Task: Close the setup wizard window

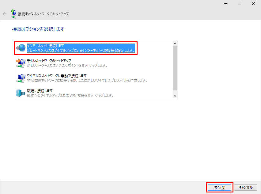Action: pos(254,3)
